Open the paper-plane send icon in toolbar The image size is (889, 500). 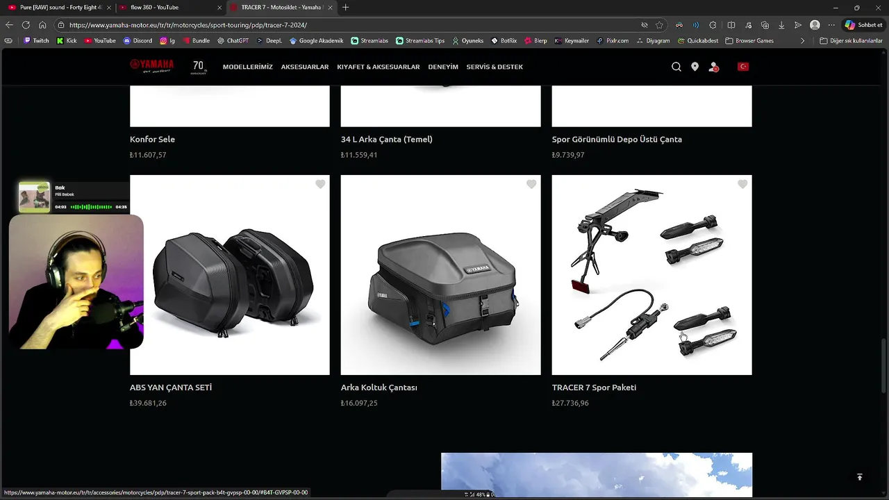point(798,25)
